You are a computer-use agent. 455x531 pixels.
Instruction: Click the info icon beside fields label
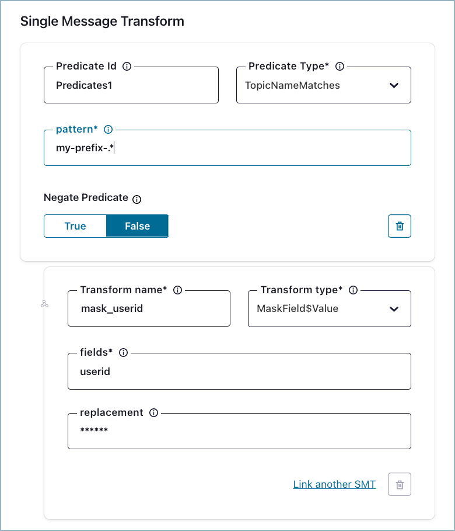pos(123,352)
